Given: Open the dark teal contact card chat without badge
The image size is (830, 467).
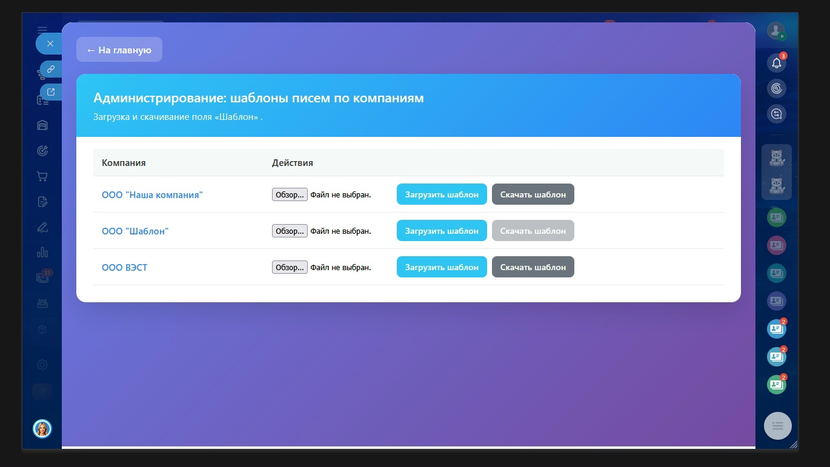Looking at the screenshot, I should point(777,273).
